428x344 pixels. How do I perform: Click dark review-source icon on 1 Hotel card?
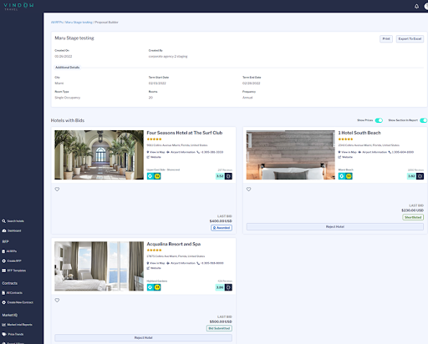click(x=420, y=176)
